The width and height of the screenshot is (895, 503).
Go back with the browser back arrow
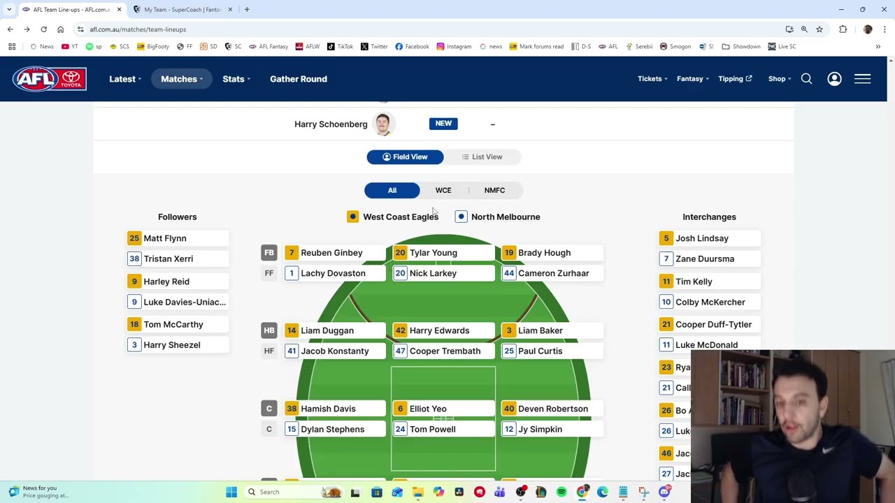click(10, 29)
